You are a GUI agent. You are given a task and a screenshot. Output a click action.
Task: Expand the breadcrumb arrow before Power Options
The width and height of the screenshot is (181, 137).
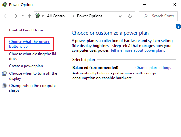tap(73, 16)
